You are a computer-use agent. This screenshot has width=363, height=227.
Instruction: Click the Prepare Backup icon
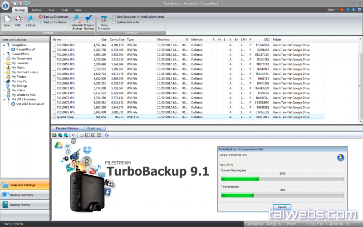(89, 21)
